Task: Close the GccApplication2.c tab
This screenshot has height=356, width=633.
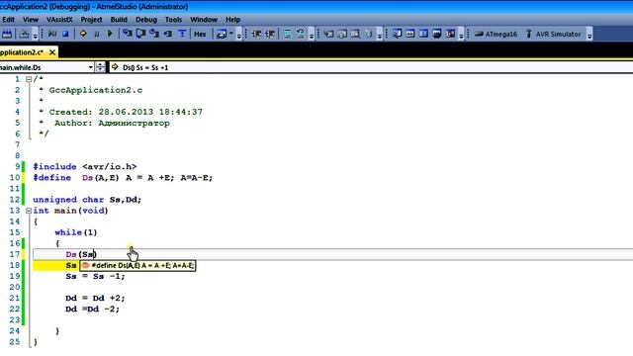Action: click(x=52, y=52)
